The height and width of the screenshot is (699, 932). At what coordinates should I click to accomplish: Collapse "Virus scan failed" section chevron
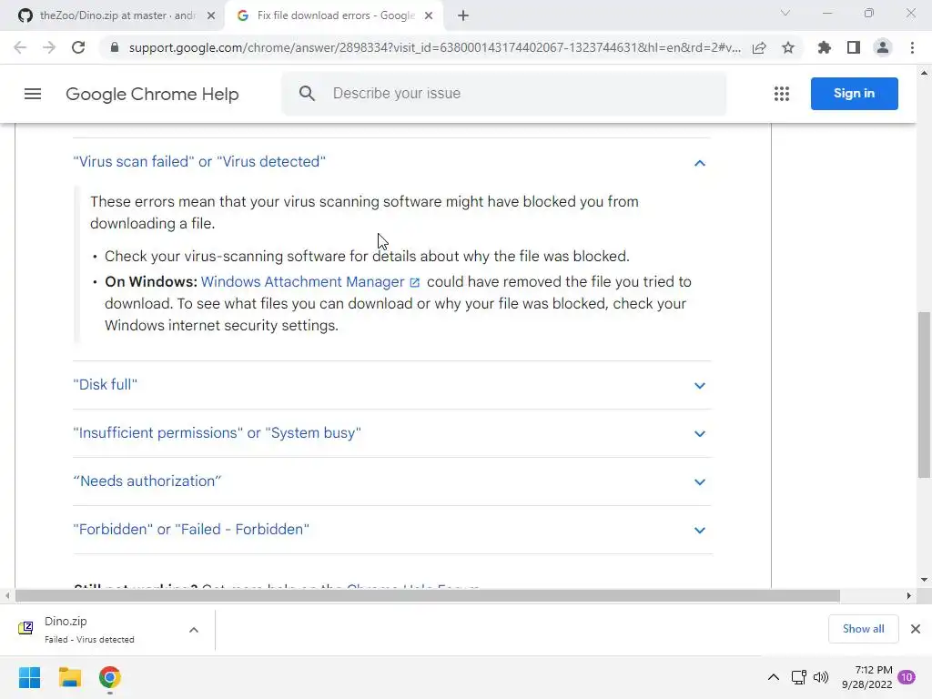700,163
